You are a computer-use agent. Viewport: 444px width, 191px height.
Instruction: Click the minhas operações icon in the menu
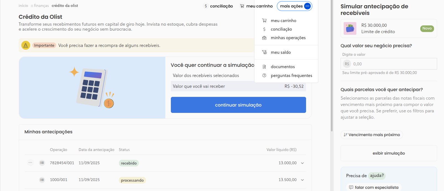(264, 38)
